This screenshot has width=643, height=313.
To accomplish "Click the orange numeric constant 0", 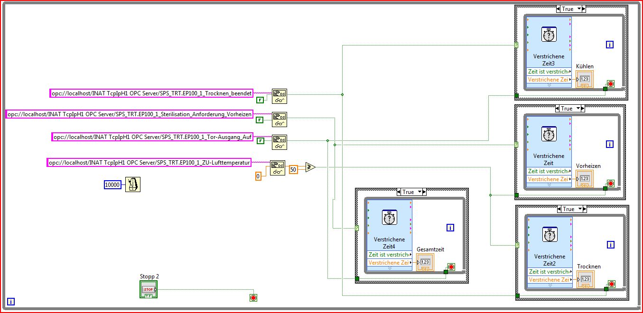I will (258, 176).
